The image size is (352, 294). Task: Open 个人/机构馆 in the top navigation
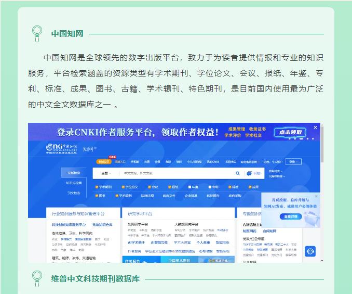(194, 162)
